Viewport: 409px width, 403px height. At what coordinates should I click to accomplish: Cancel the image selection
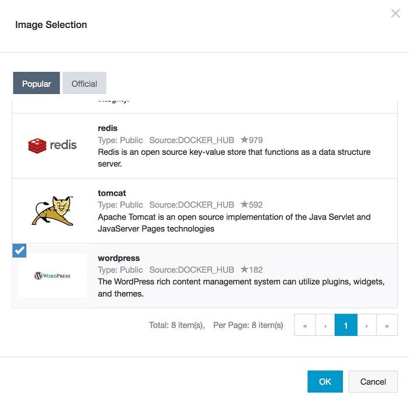(373, 381)
